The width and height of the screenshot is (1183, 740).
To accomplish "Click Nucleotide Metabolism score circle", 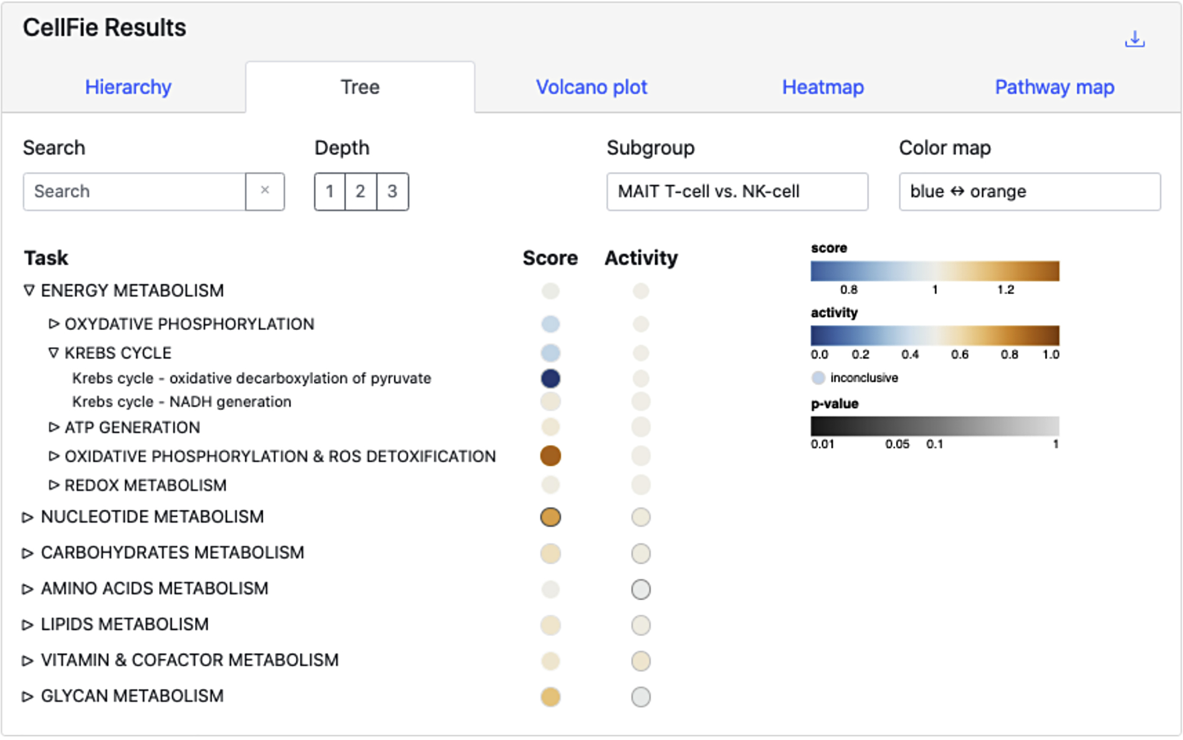I will click(550, 517).
